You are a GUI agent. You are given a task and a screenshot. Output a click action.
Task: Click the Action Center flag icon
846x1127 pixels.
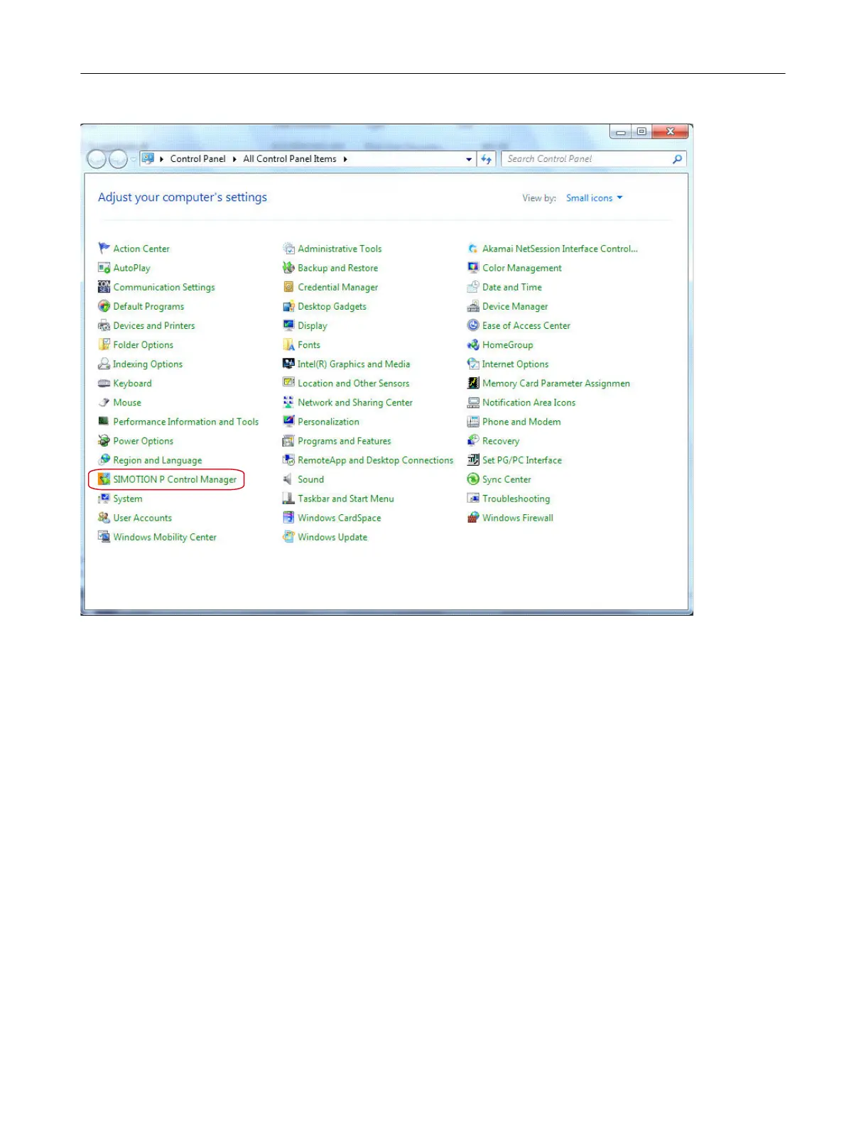point(104,249)
